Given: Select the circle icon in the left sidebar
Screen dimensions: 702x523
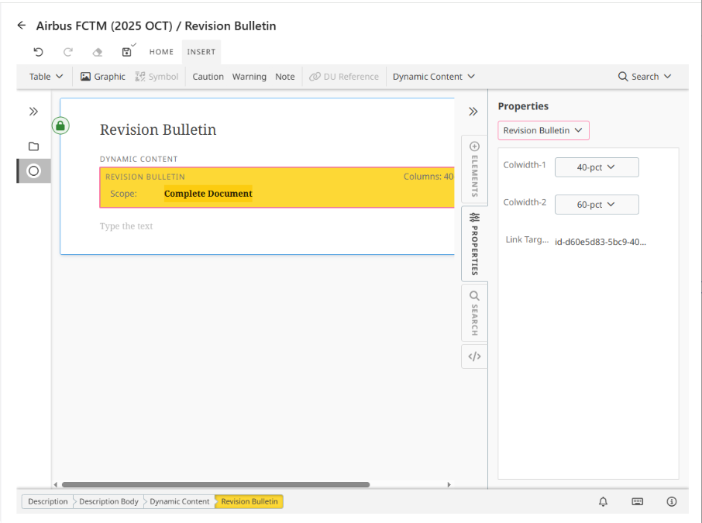Looking at the screenshot, I should pos(33,170).
